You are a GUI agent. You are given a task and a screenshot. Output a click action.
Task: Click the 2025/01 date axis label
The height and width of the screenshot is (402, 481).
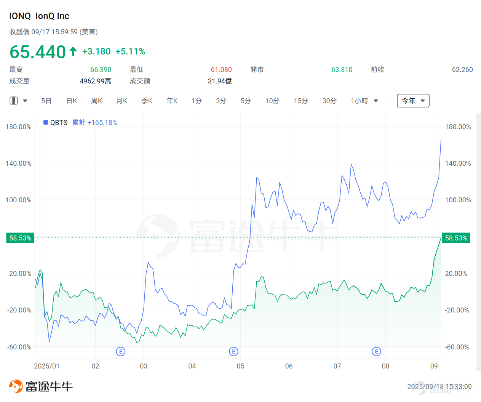tap(47, 366)
